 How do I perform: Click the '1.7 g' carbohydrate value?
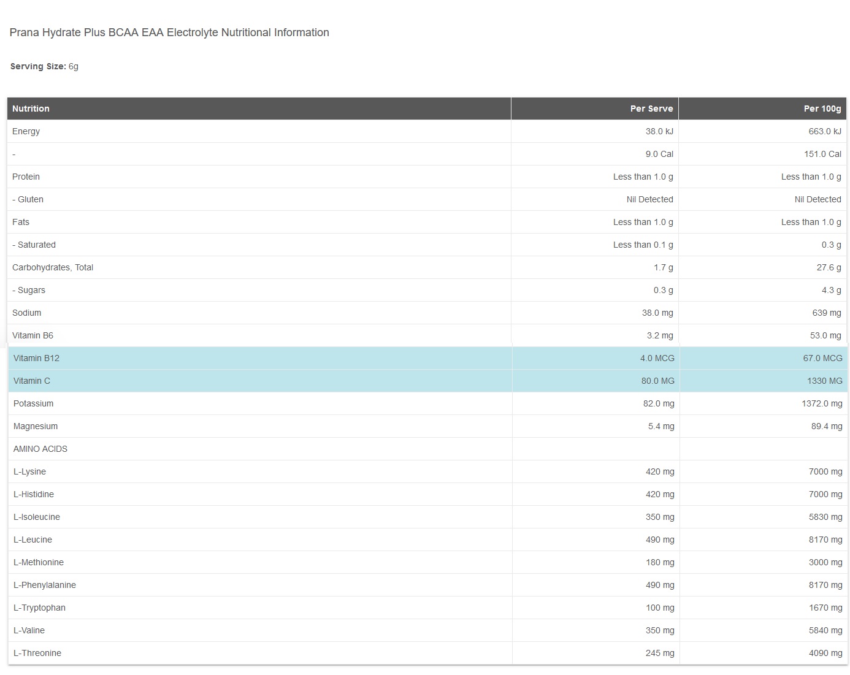[x=664, y=267]
